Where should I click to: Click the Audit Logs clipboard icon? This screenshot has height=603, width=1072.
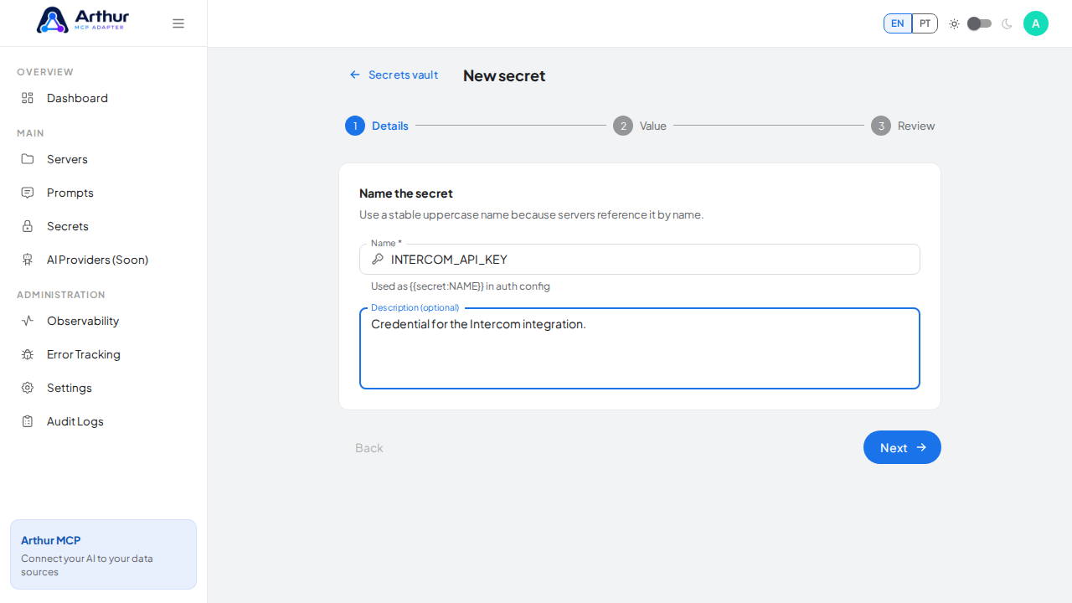point(28,421)
